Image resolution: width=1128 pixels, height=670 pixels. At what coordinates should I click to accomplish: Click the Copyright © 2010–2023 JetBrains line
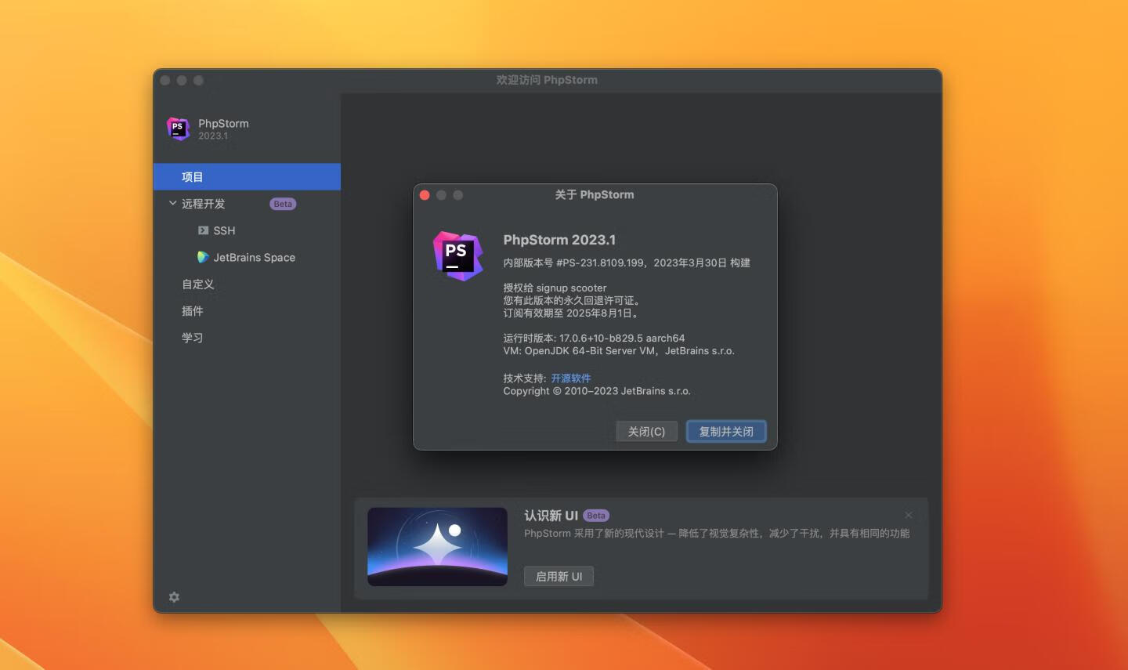(x=597, y=391)
